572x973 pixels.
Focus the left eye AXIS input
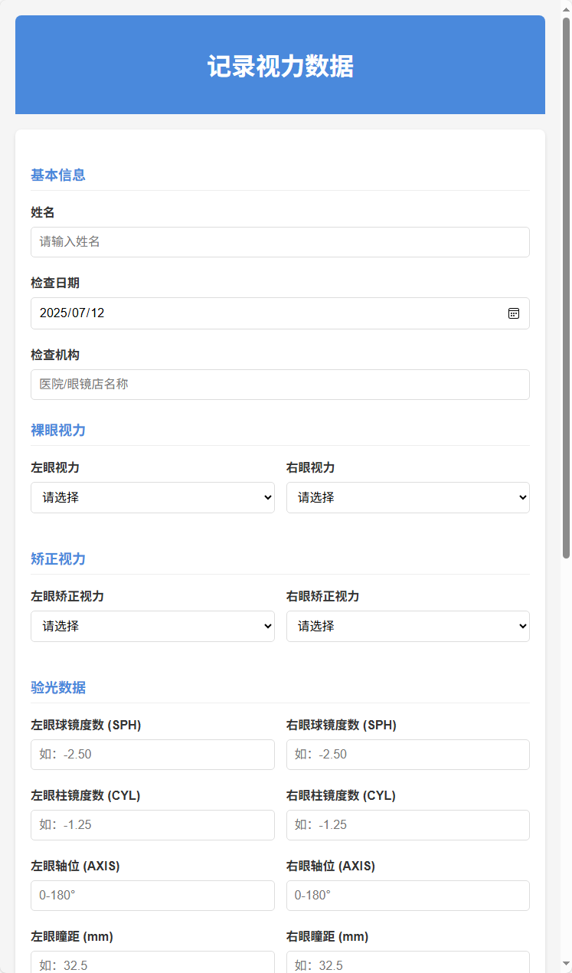pyautogui.click(x=152, y=895)
